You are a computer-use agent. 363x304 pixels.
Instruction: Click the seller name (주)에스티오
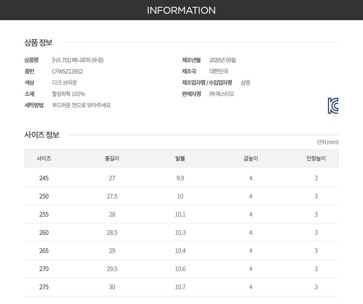(x=221, y=94)
